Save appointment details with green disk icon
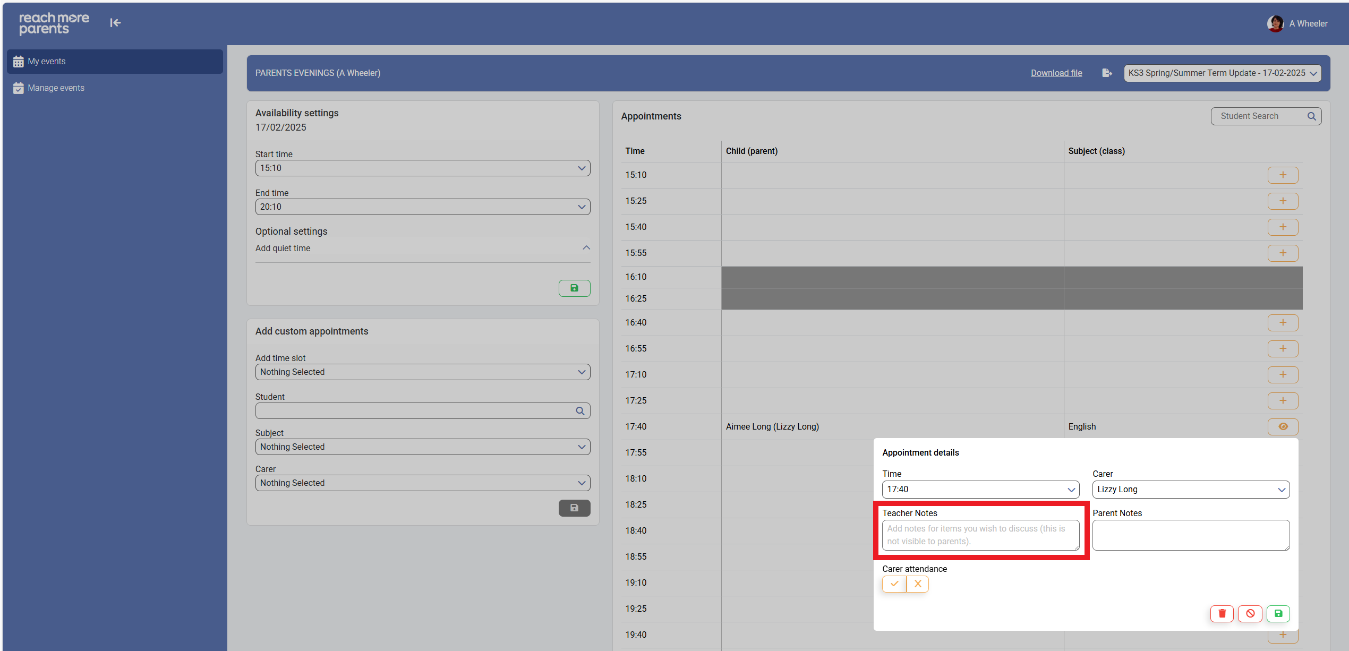Image resolution: width=1349 pixels, height=651 pixels. tap(1278, 613)
